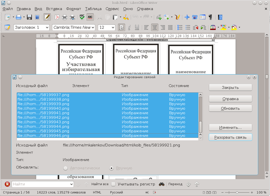Show draw functions toolbar icon
The width and height of the screenshot is (270, 196).
pyautogui.click(x=177, y=17)
